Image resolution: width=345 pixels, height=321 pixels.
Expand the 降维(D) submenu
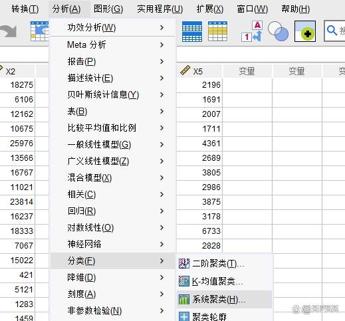pos(113,277)
